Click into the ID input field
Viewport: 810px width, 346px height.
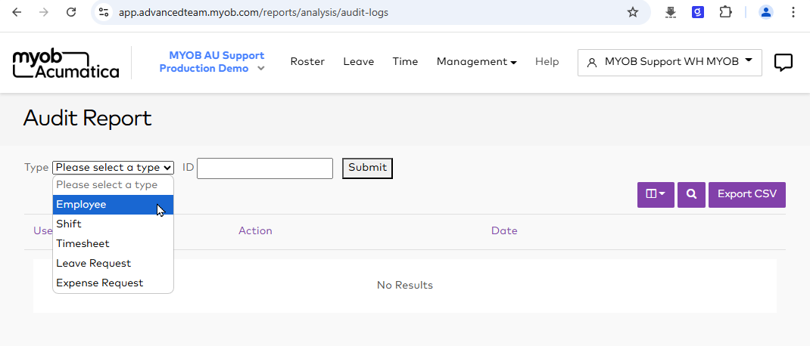264,168
